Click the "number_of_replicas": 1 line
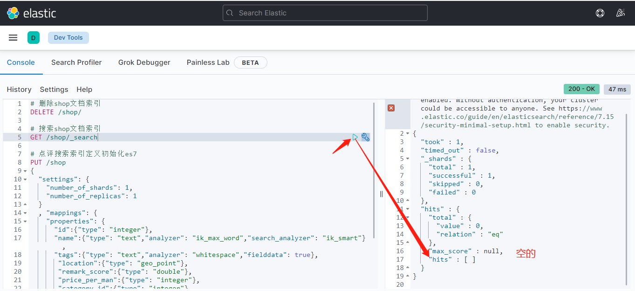Screen dimensions: 635x291 point(91,196)
